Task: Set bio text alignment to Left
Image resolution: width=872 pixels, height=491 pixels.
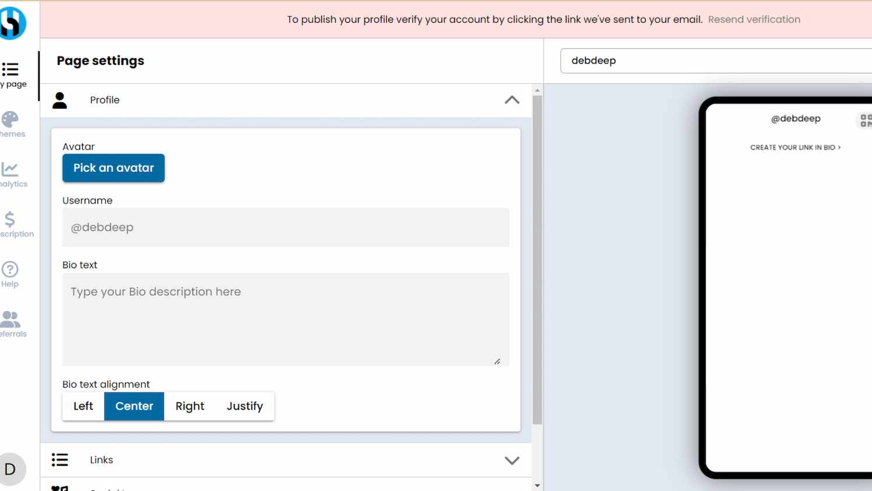Action: pos(82,406)
